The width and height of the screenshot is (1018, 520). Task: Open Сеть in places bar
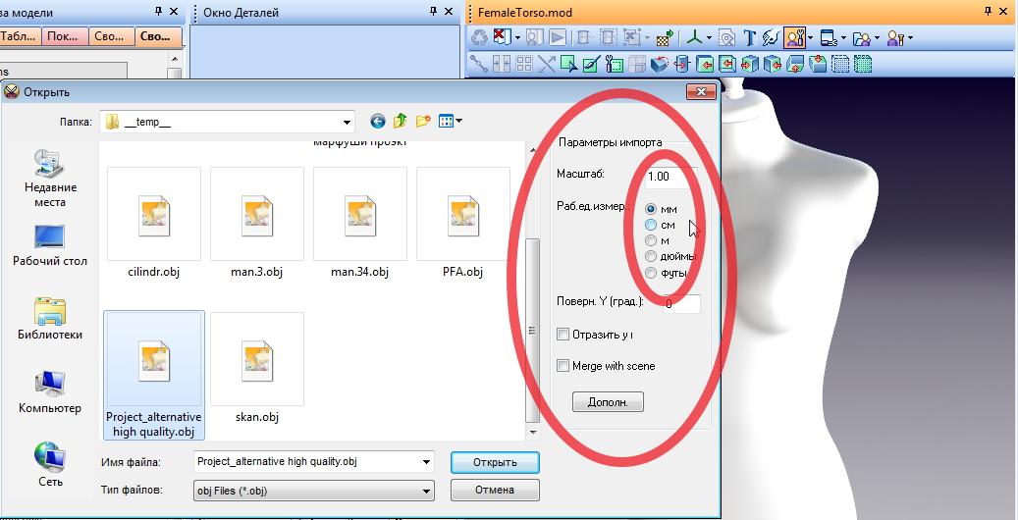(50, 465)
